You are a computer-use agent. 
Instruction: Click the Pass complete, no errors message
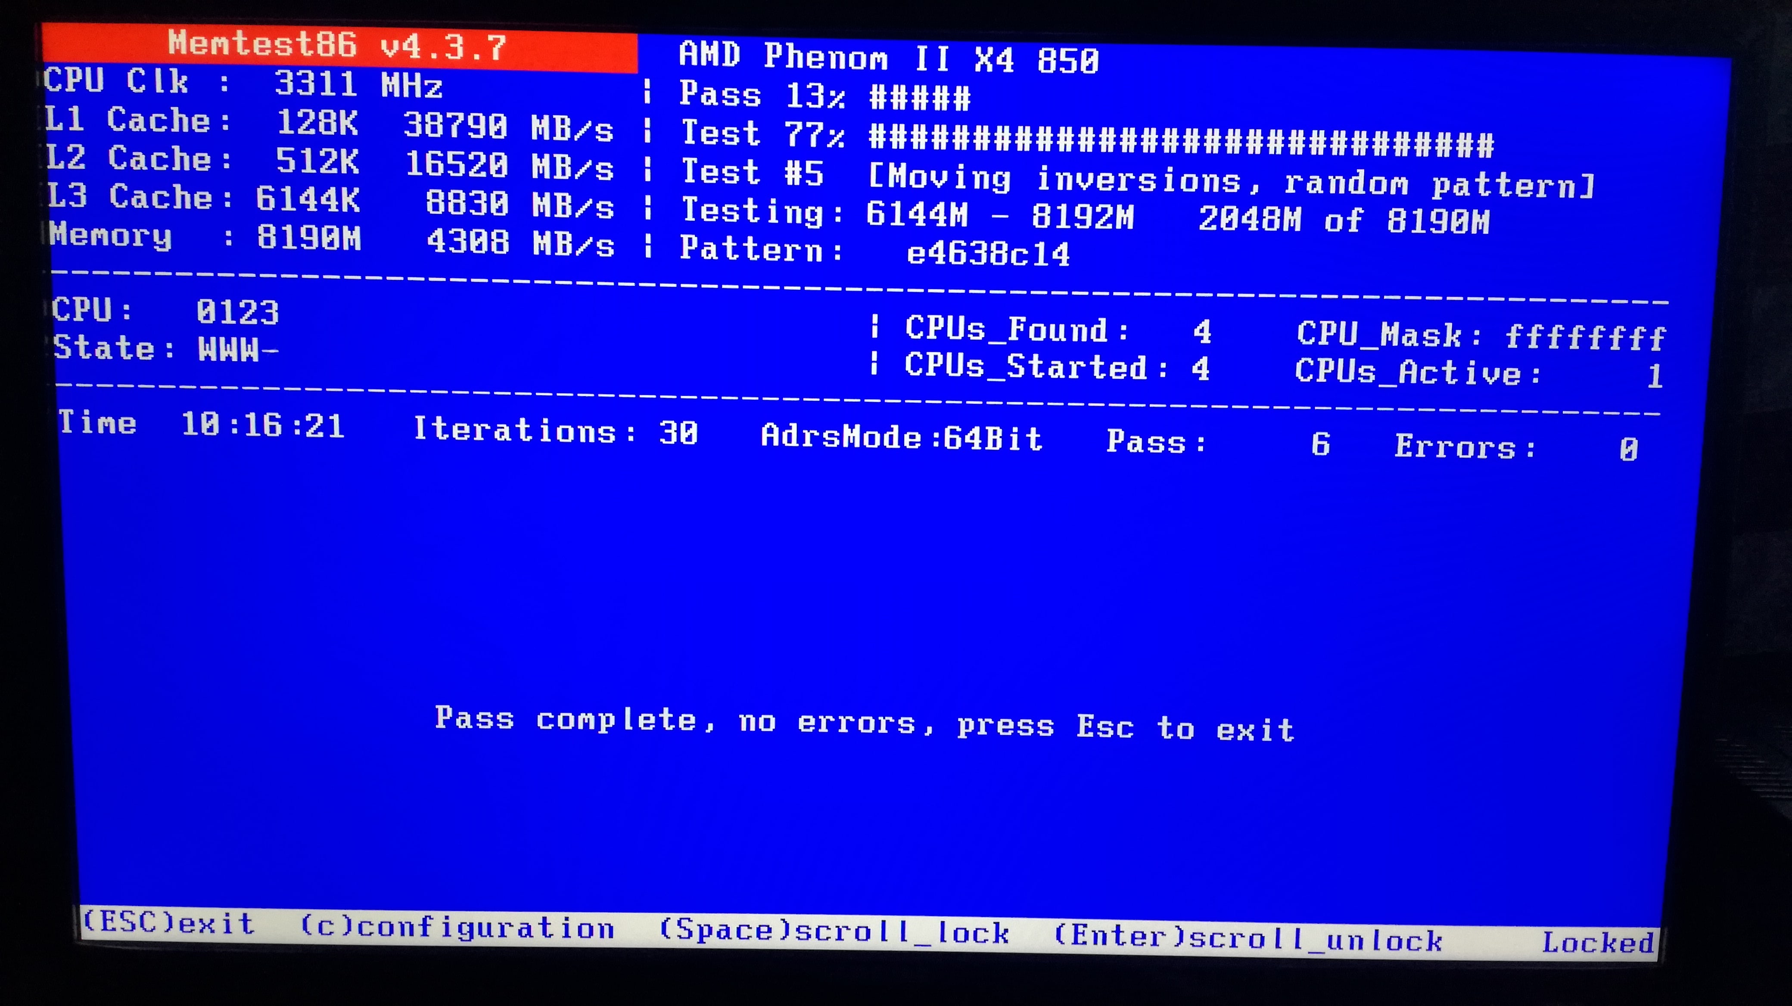(x=864, y=724)
